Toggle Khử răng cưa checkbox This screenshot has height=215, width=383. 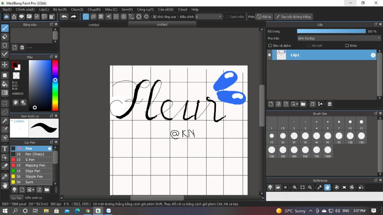tap(154, 17)
